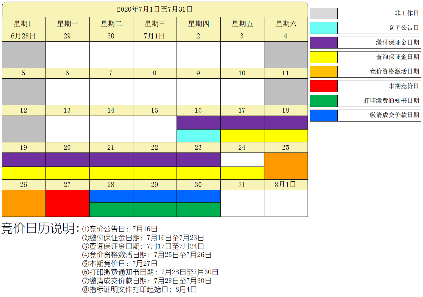The width and height of the screenshot is (423, 297).
Task: Click note ②缴付保证金日期 line
Action: click(143, 238)
